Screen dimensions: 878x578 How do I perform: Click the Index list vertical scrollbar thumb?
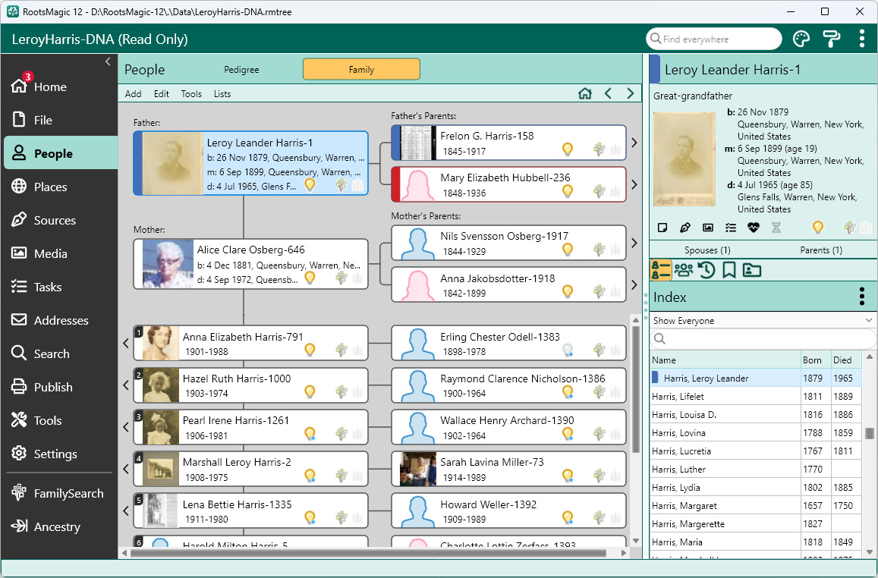869,434
